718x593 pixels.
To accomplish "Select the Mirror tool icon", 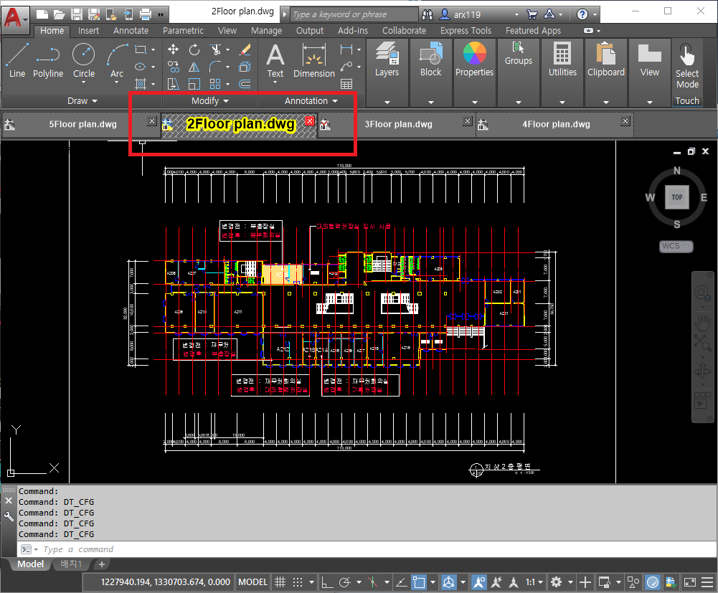I will coord(194,67).
